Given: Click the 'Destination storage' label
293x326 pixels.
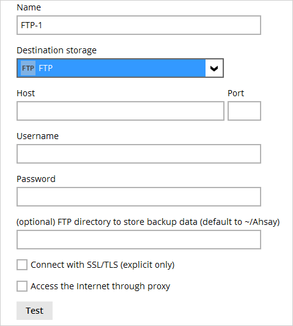Looking at the screenshot, I should [57, 50].
